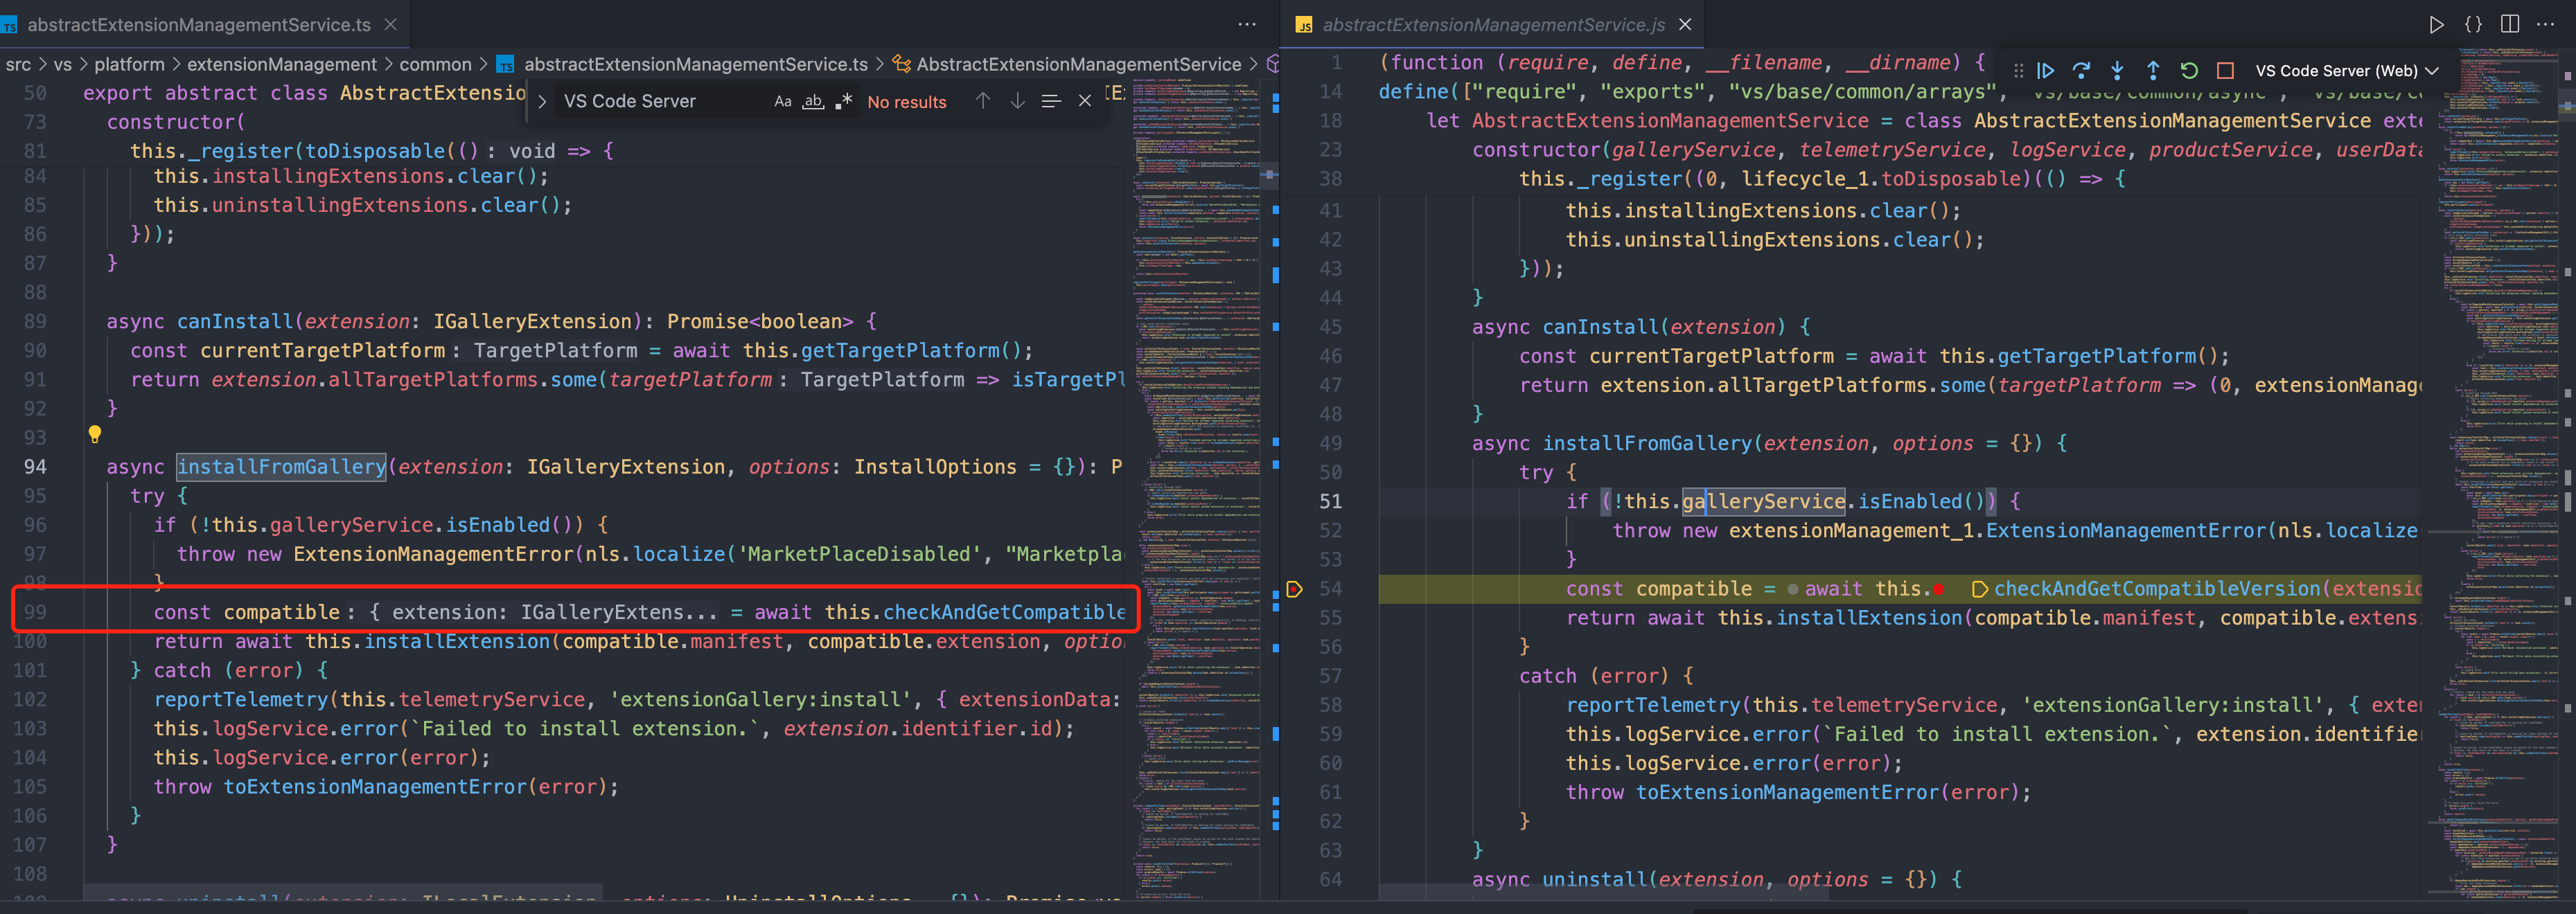
Task: Open the common breadcrumb dropdown
Action: 436,64
